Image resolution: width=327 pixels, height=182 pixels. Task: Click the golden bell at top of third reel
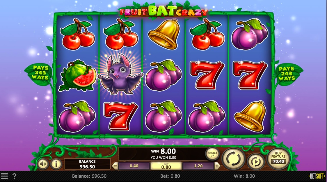tap(164, 34)
